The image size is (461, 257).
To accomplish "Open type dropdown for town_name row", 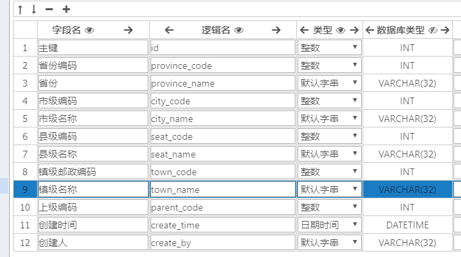I will tap(330, 190).
